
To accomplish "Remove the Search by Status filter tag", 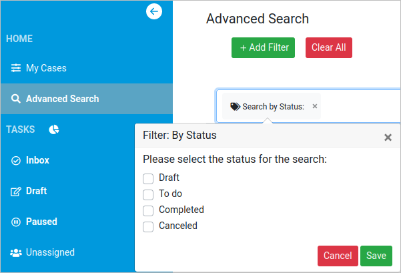I will pyautogui.click(x=315, y=106).
